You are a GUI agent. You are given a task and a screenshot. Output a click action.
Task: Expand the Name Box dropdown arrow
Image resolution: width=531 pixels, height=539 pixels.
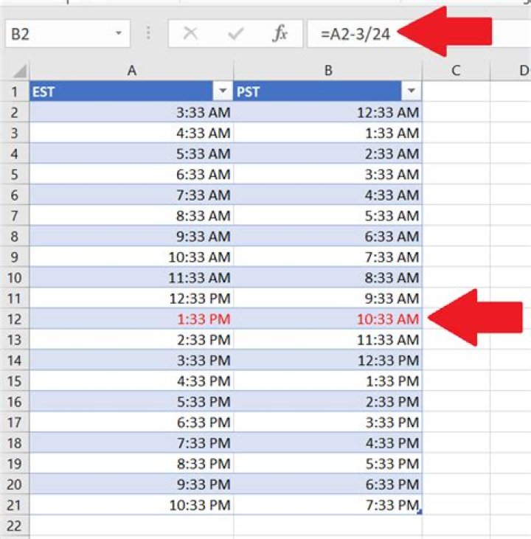click(x=119, y=34)
